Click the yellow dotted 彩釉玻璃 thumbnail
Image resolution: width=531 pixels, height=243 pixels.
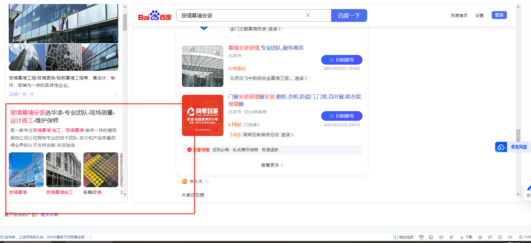pos(101,170)
